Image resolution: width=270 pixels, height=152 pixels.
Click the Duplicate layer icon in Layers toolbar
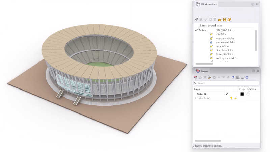click(x=214, y=77)
